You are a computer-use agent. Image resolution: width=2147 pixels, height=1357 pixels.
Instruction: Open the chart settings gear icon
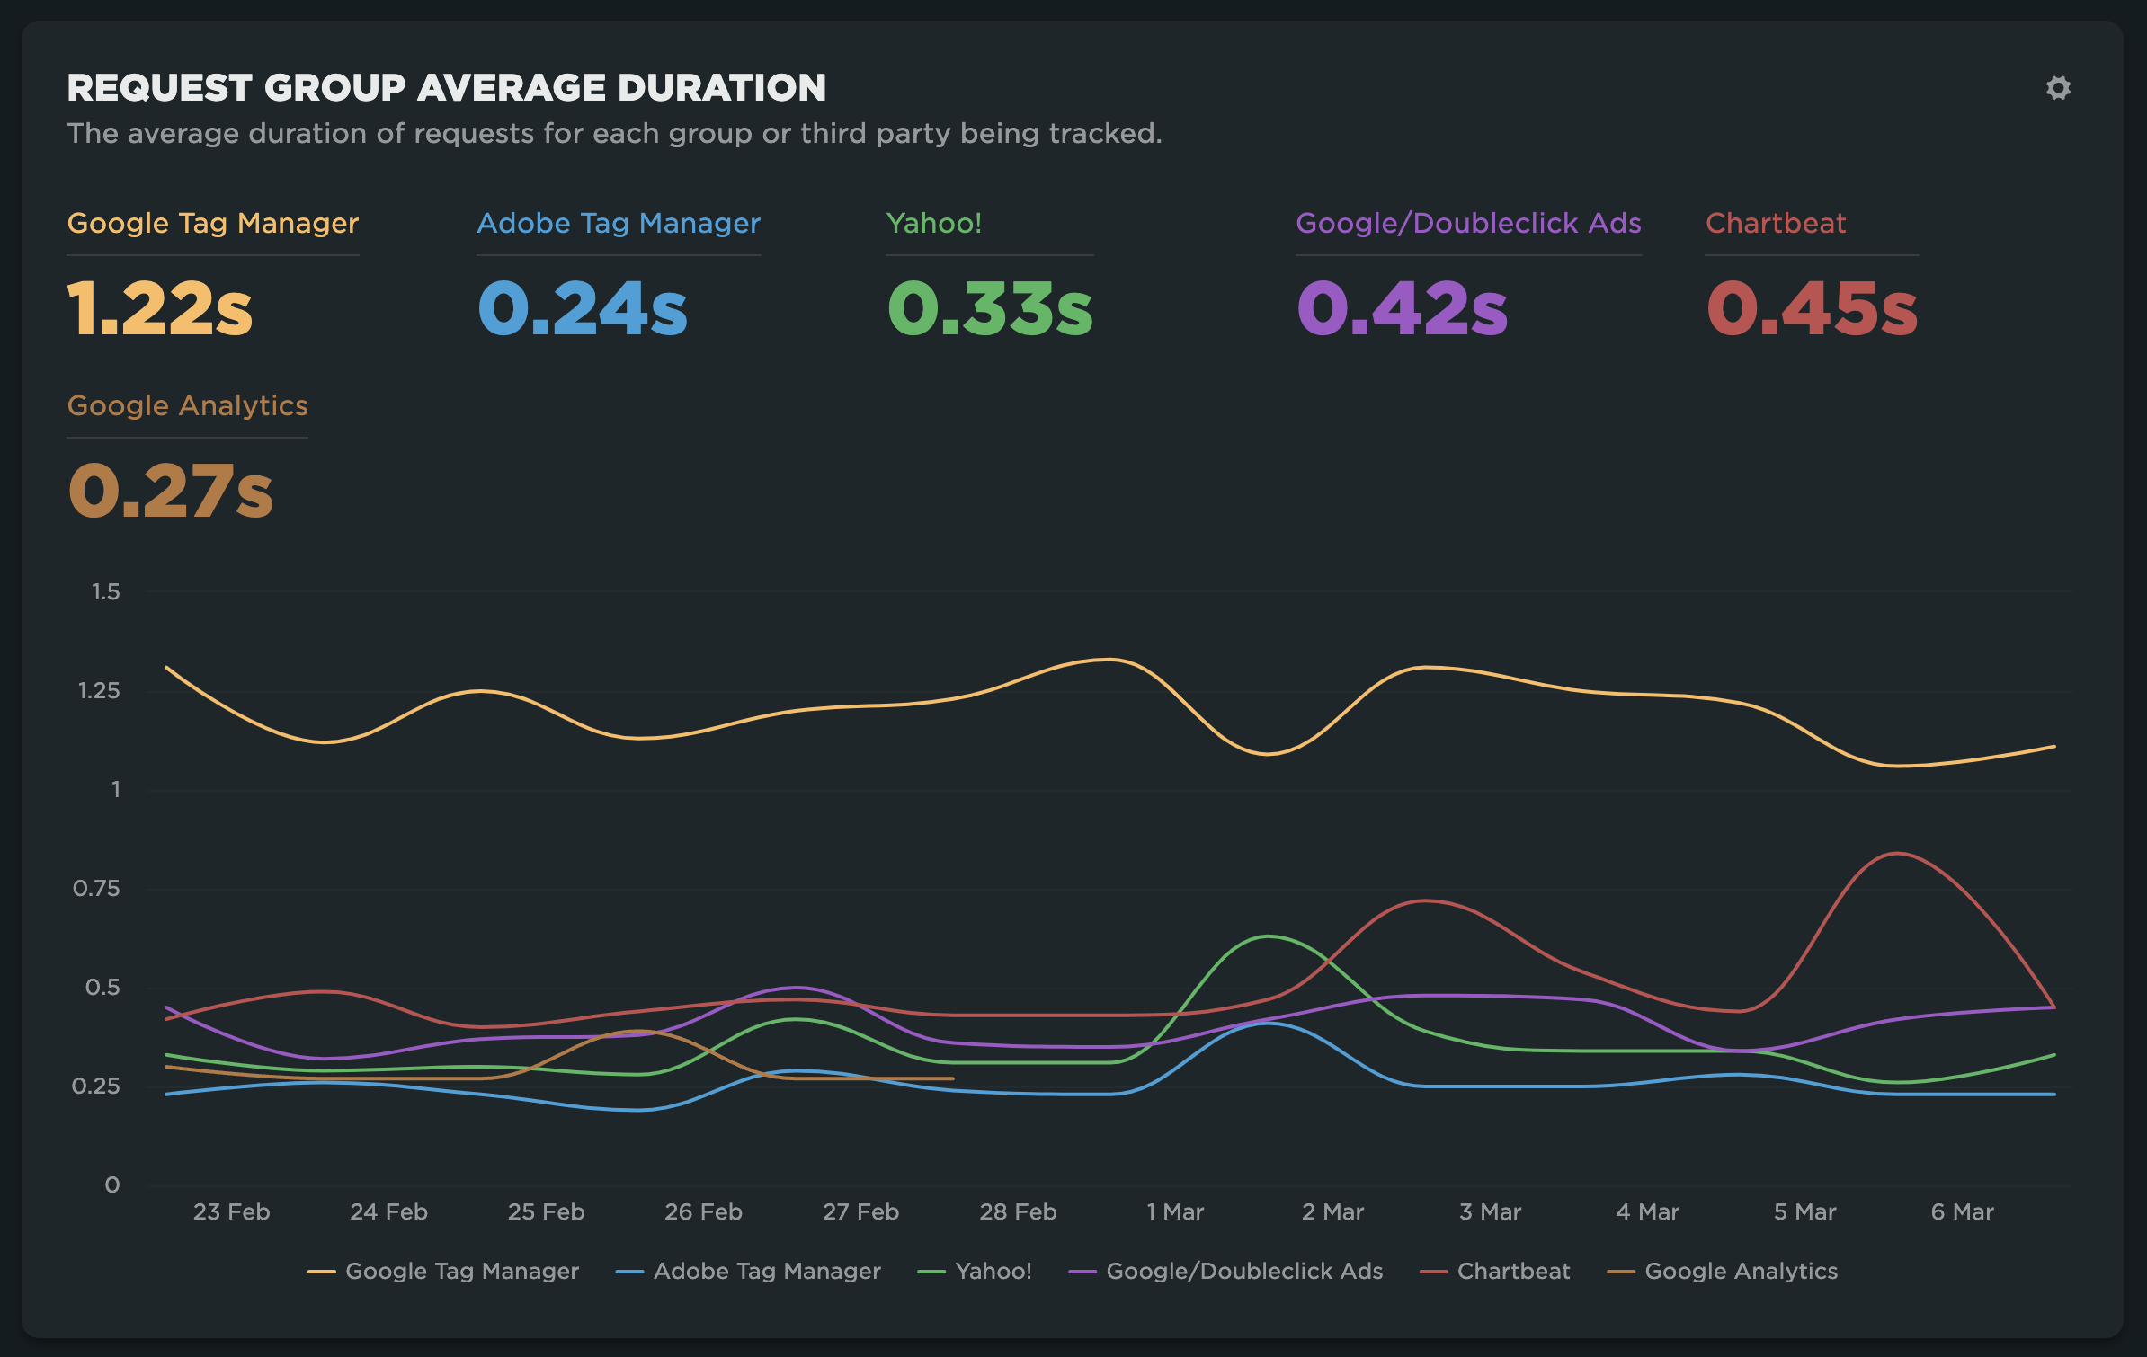point(2057,88)
